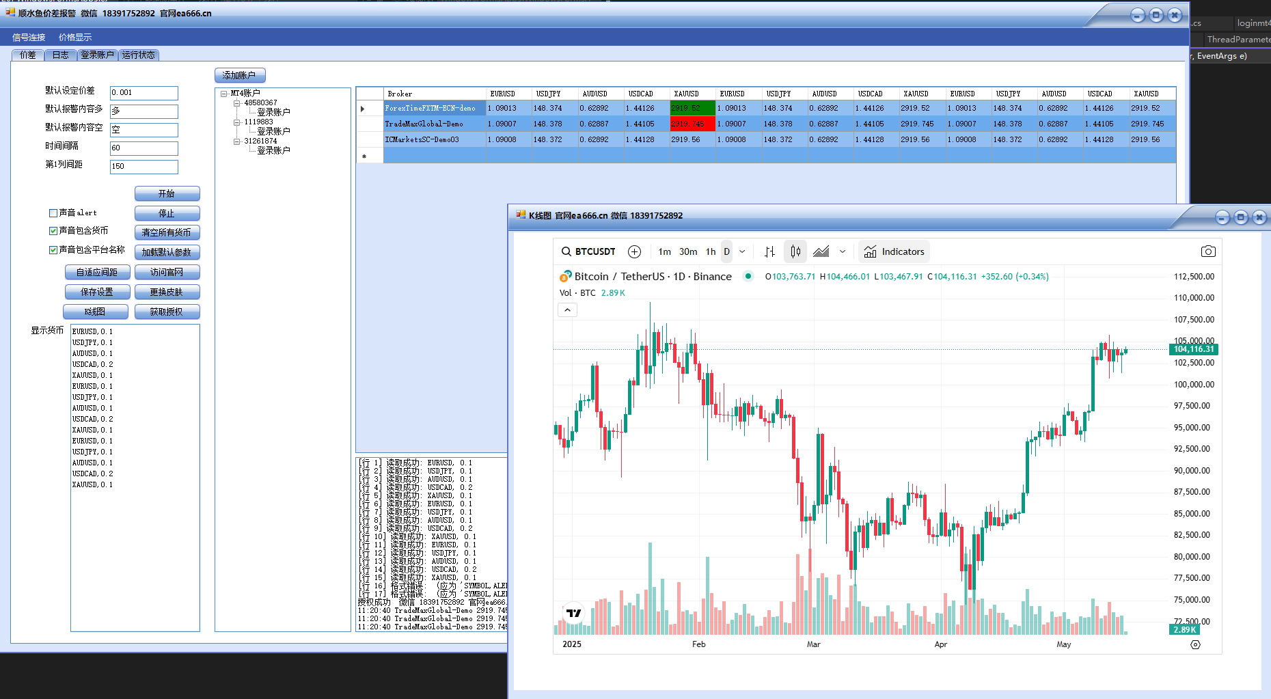Open the 价格显示 menu
The height and width of the screenshot is (699, 1271).
75,38
